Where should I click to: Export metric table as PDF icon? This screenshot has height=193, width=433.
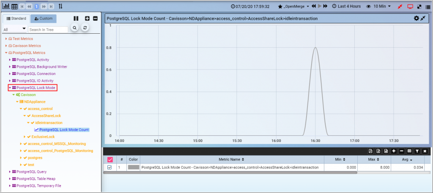[x=370, y=151]
